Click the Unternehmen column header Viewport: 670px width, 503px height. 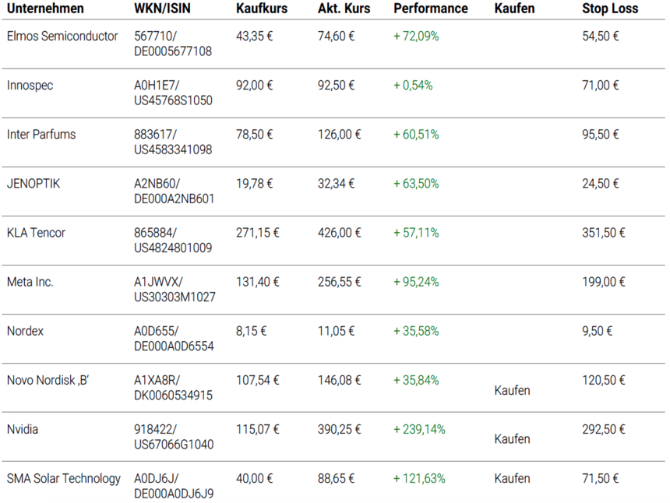point(45,9)
